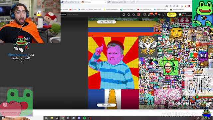Image resolution: width=213 pixels, height=120 pixels.
Task: Close the HASBULLA.png browser tab
Action: [x=132, y=2]
